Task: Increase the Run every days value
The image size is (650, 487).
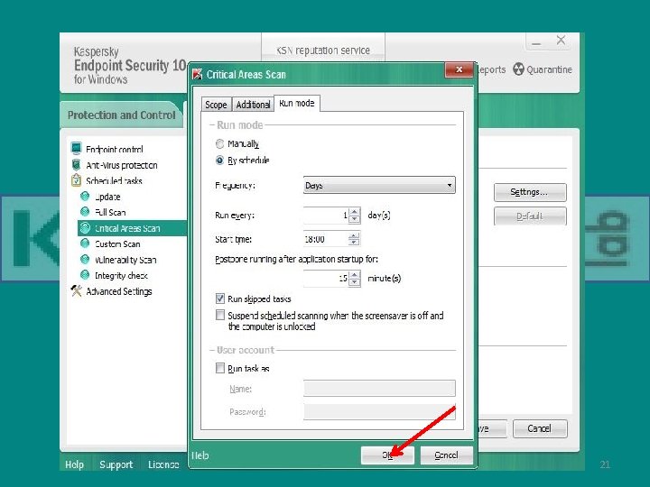Action: click(354, 212)
